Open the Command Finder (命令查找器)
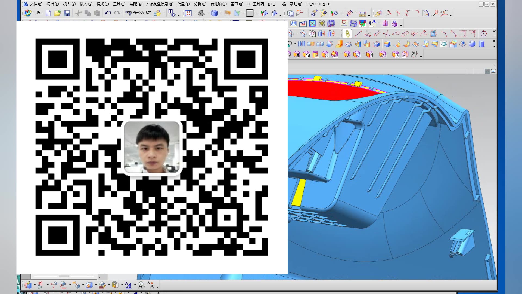Screen dimensions: 522x294 [x=139, y=13]
